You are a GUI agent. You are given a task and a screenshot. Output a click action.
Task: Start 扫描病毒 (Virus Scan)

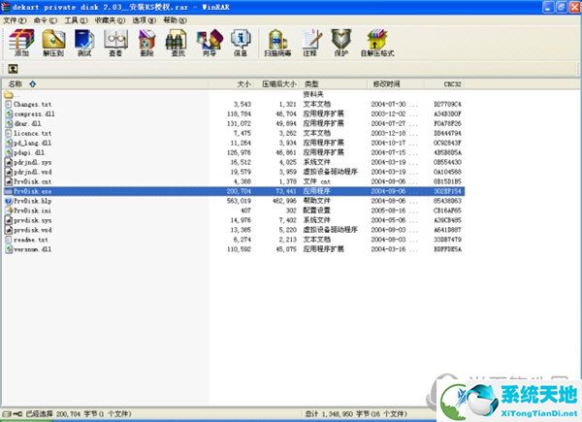pyautogui.click(x=277, y=43)
